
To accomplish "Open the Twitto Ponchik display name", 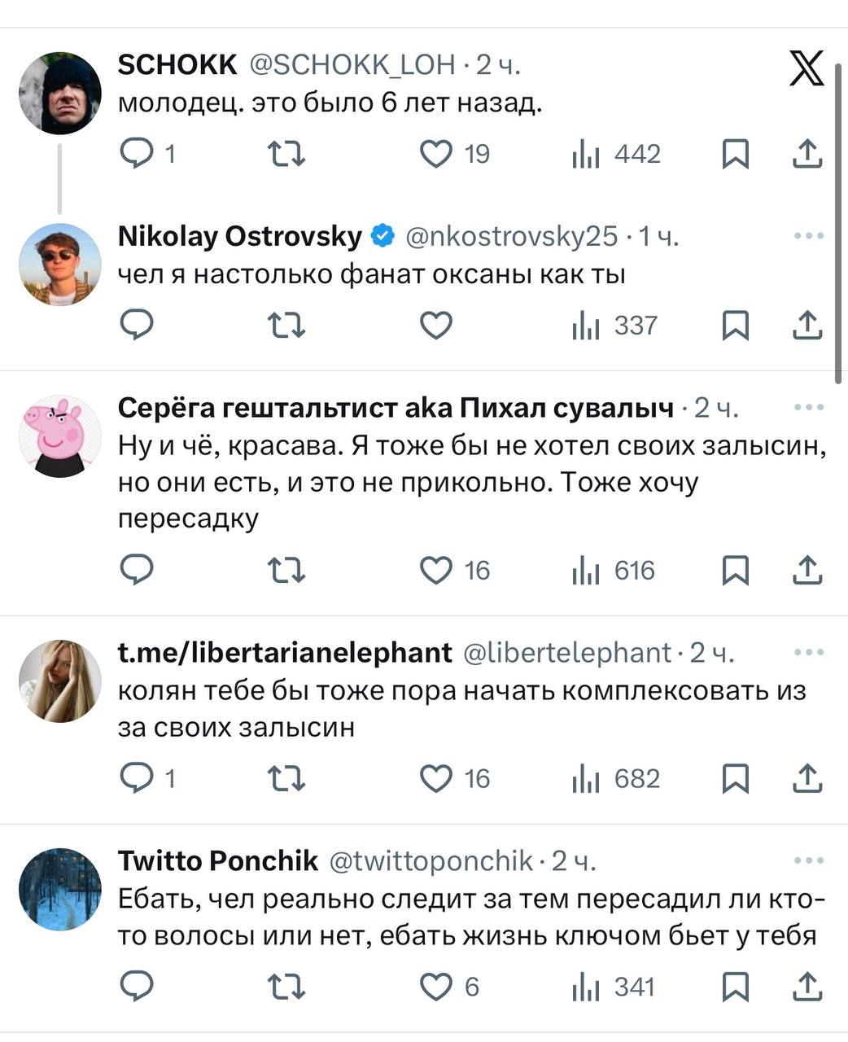I will pos(218,860).
